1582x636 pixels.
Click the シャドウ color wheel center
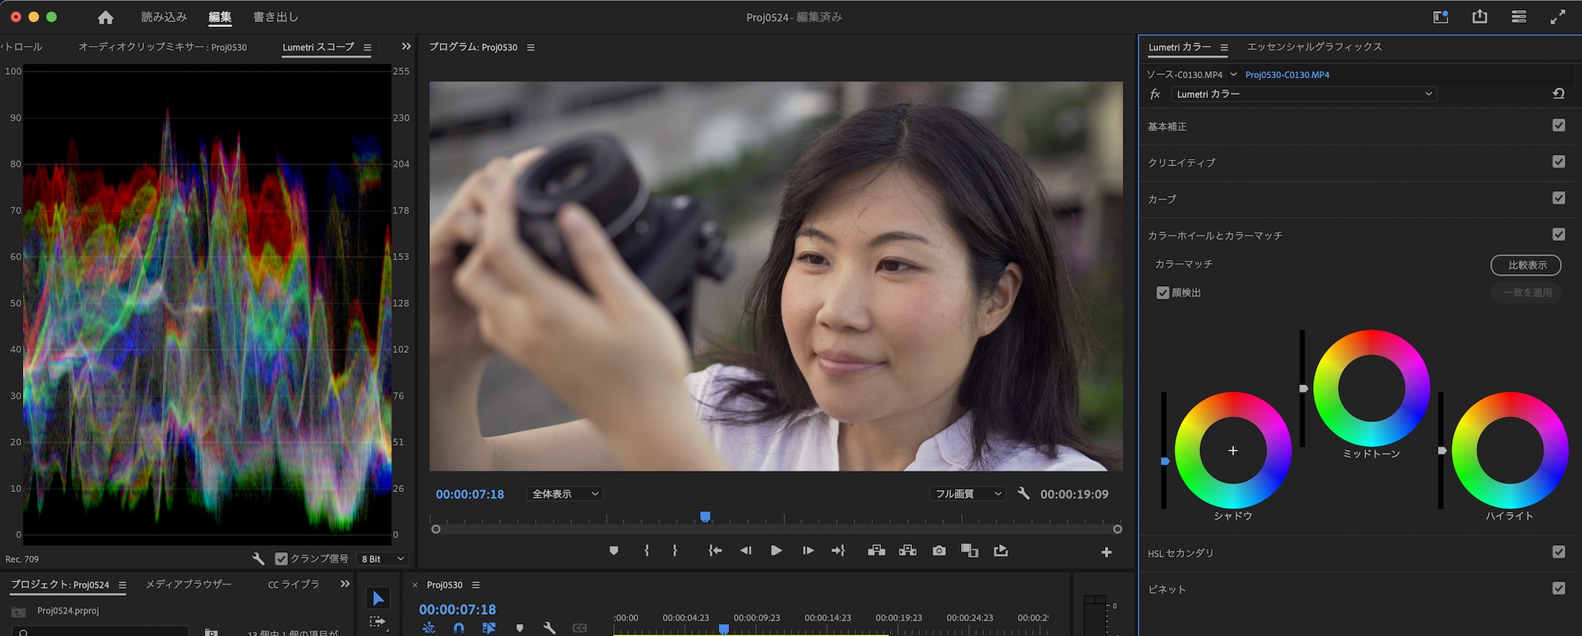pyautogui.click(x=1232, y=450)
